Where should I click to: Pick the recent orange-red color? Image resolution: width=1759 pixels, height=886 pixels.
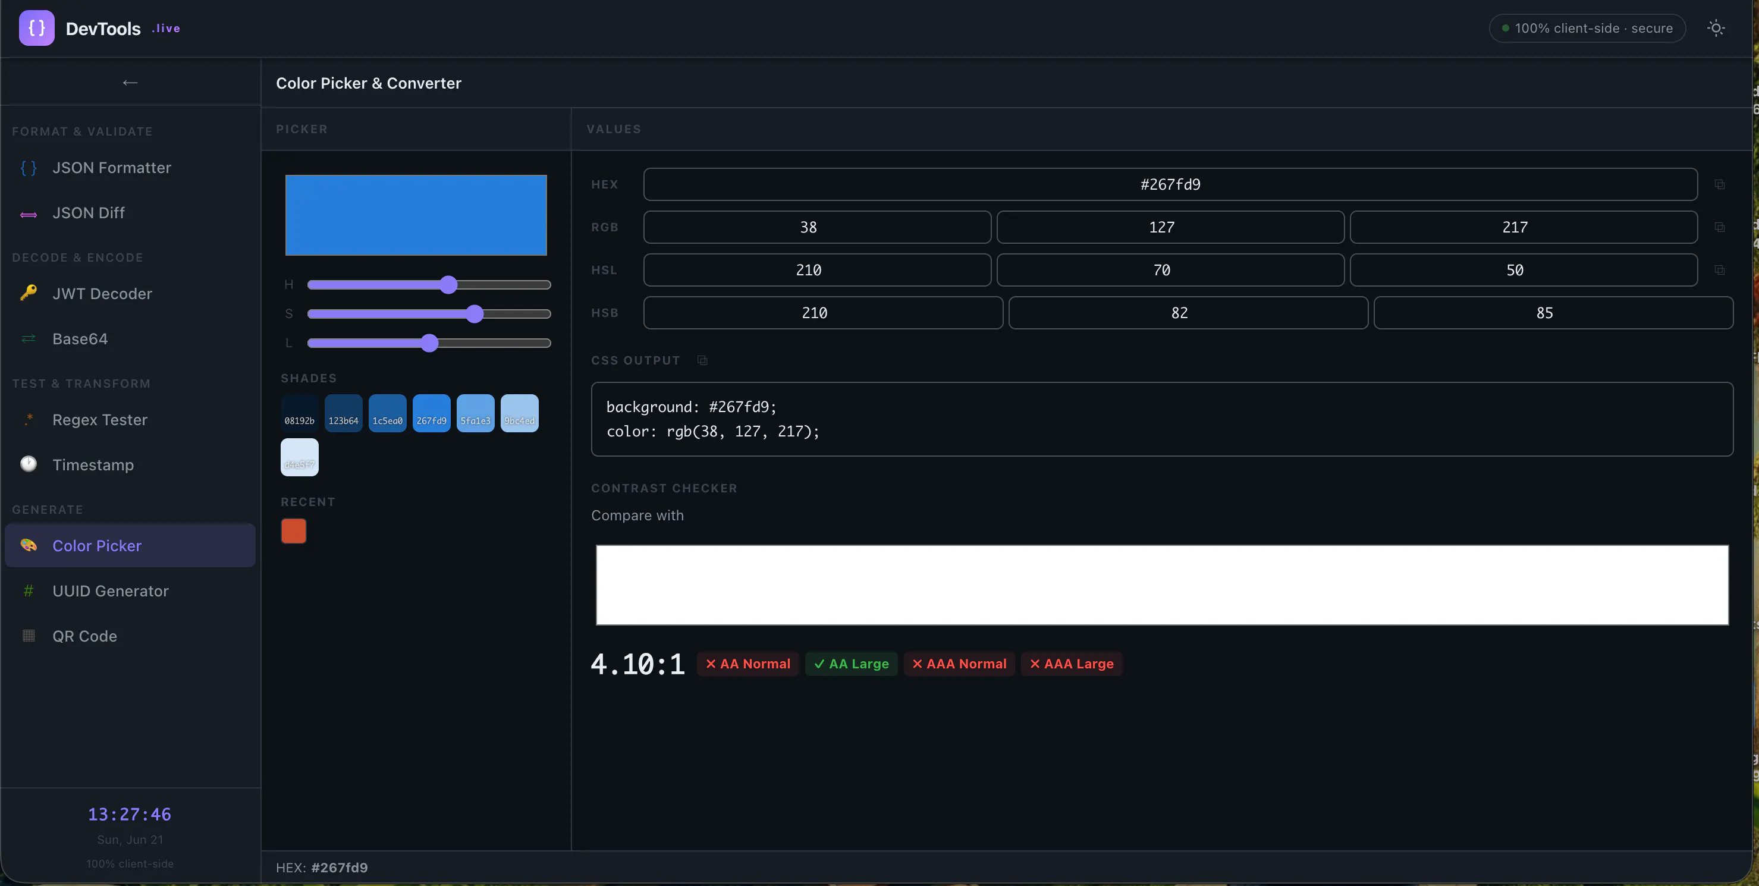point(294,531)
